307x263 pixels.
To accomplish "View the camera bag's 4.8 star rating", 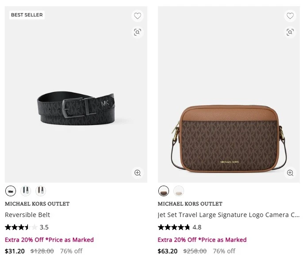I will point(180,227).
